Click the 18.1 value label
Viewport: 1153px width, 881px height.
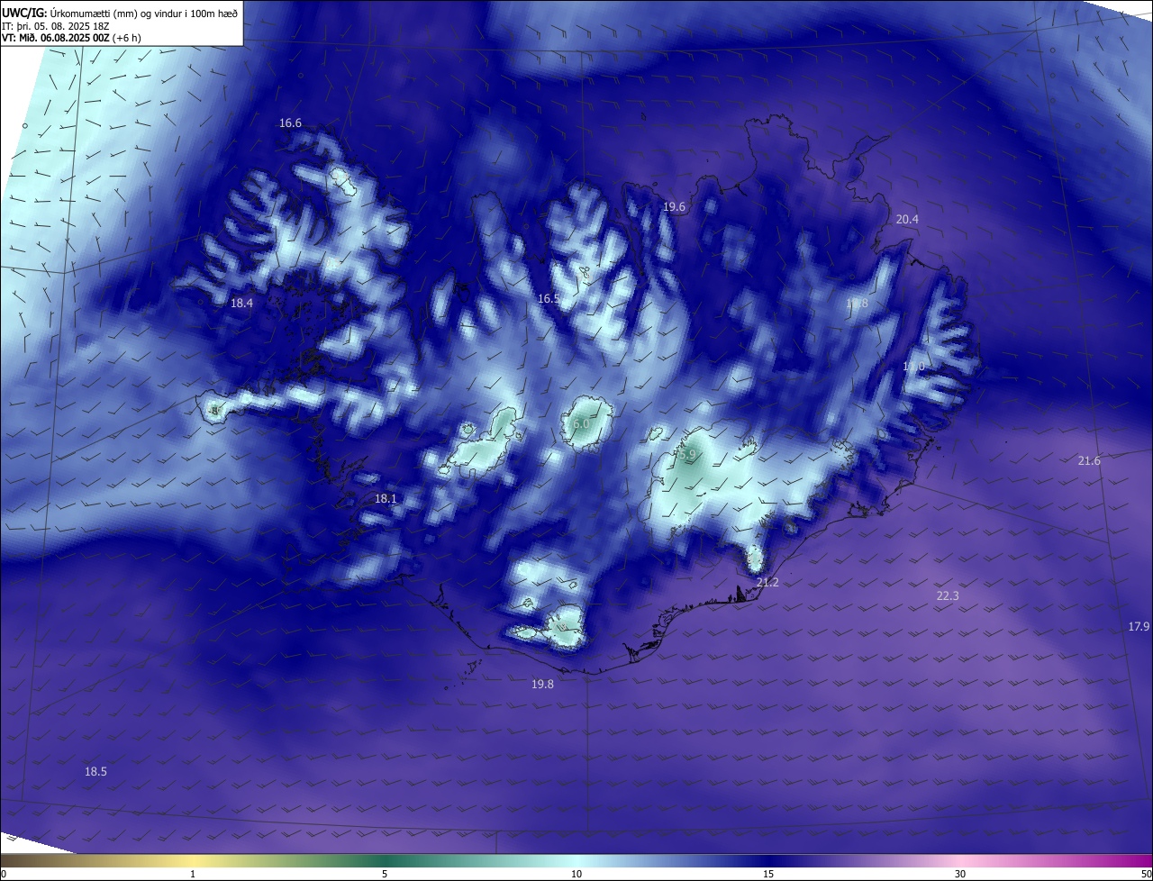[386, 498]
